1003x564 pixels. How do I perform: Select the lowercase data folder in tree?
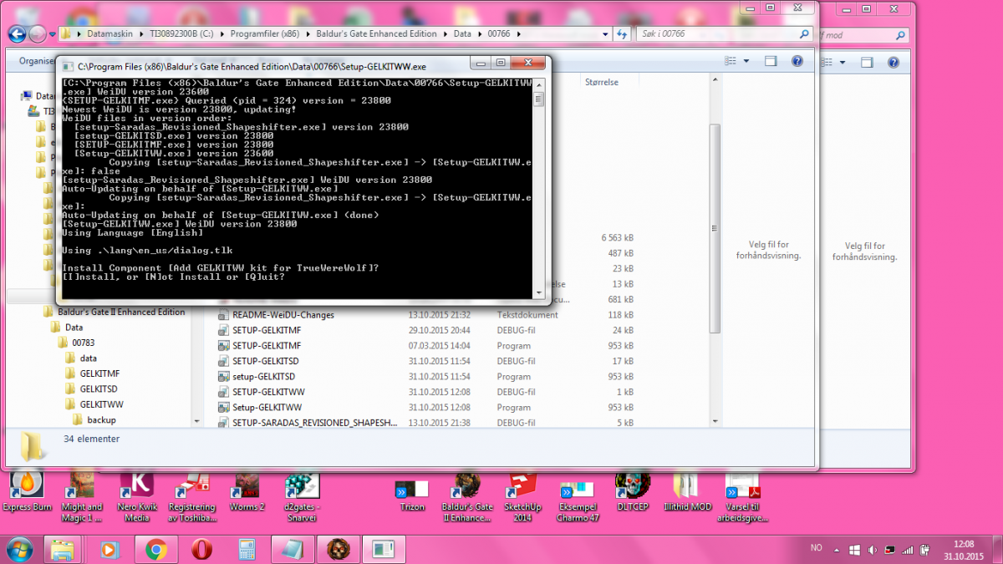pyautogui.click(x=88, y=358)
